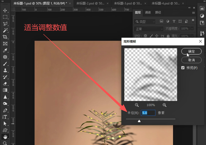Select the Frame tool

pyautogui.click(x=5, y=44)
